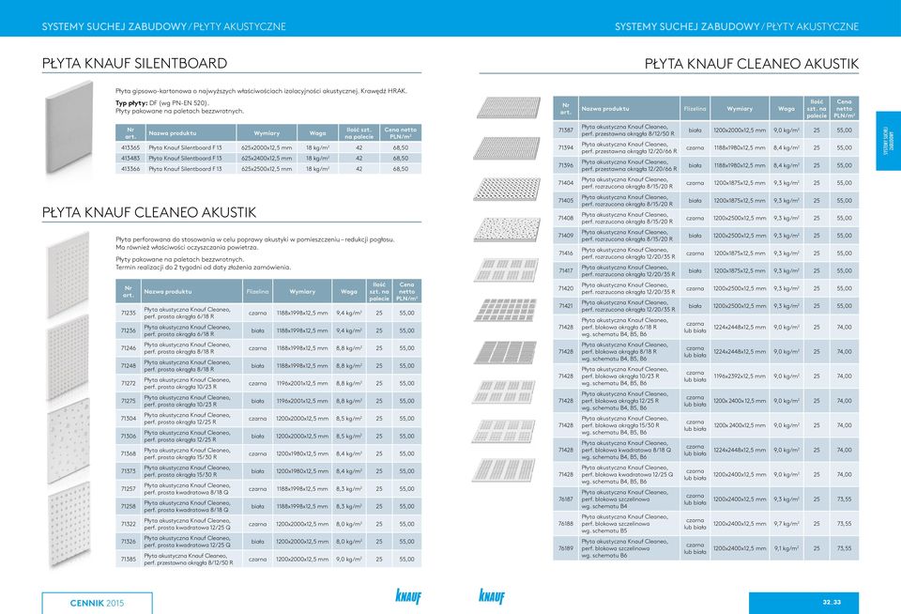This screenshot has height=614, width=901.
Task: Click dimension cell '625x2000x12,5 mm'
Action: click(267, 147)
